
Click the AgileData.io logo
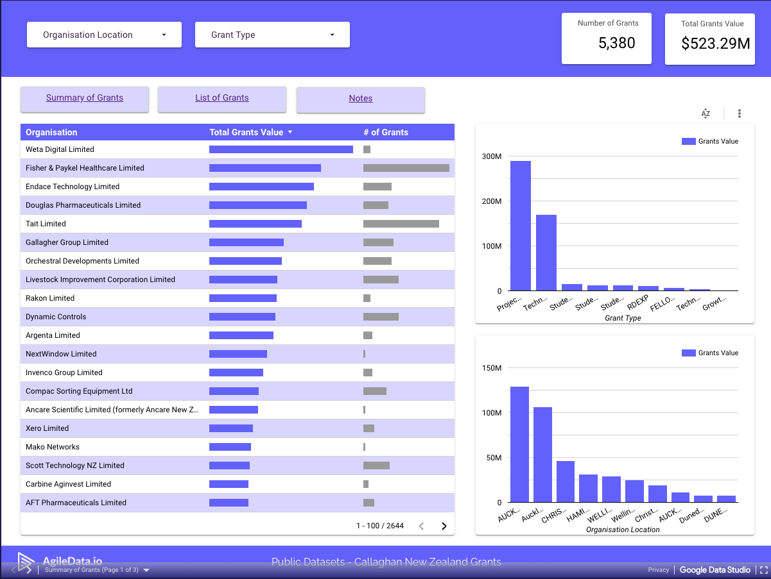60,562
